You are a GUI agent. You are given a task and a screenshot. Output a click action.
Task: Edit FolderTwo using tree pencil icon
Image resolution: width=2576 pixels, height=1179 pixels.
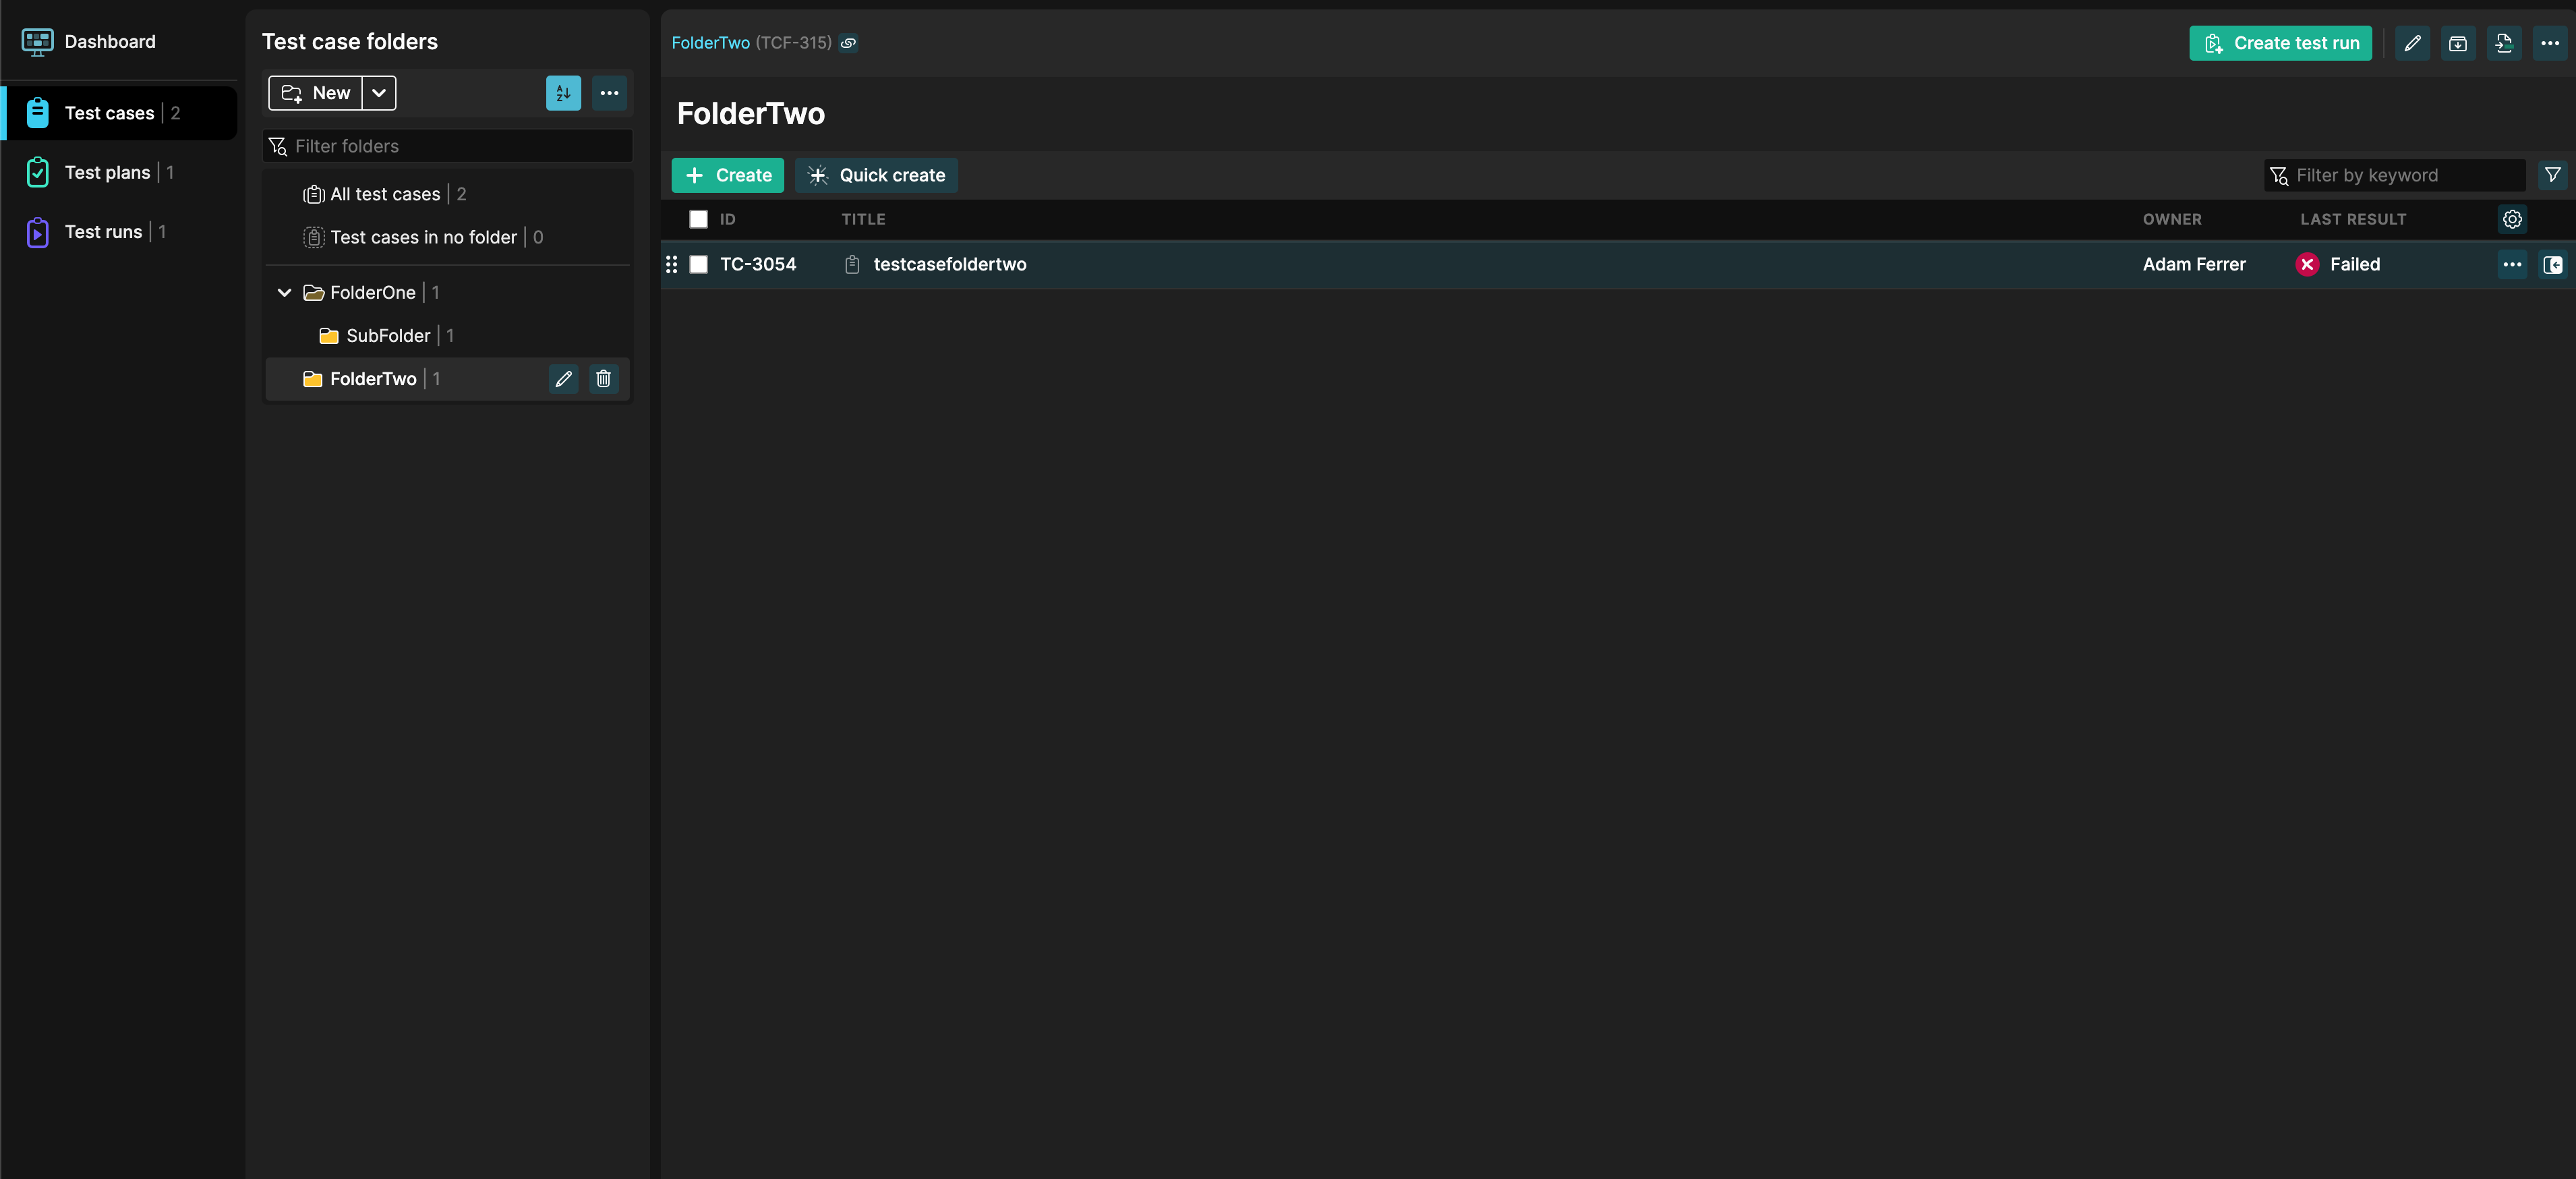[563, 378]
